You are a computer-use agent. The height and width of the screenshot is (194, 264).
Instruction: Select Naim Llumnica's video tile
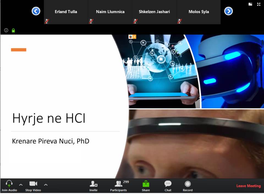(110, 12)
